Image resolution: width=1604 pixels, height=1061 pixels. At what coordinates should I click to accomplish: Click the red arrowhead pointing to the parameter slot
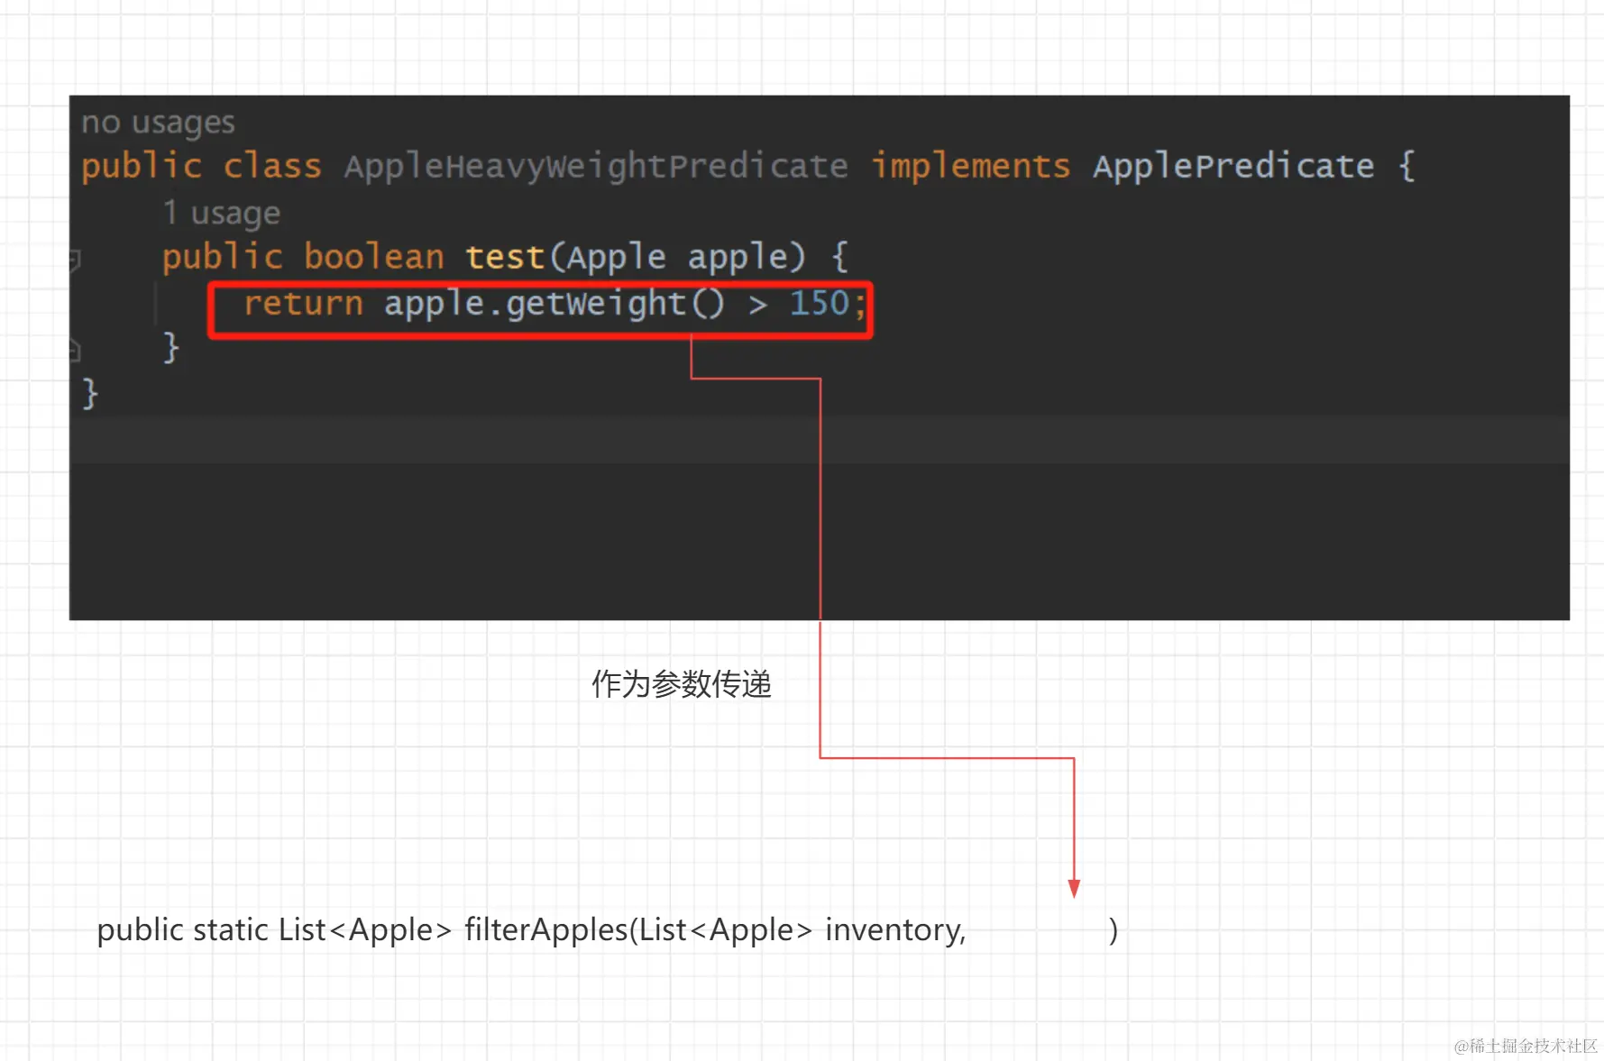(x=1074, y=889)
